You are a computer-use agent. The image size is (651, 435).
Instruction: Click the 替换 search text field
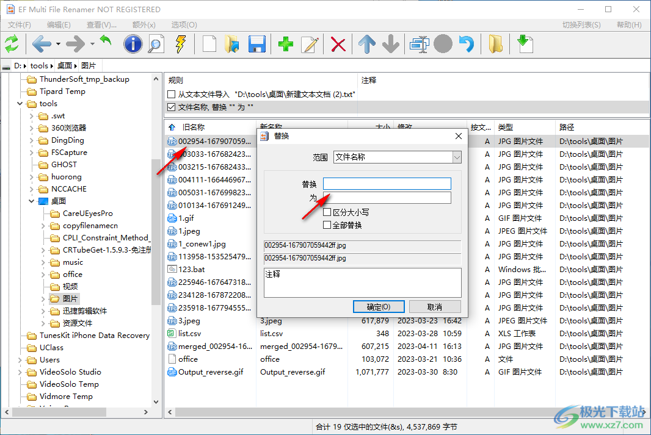387,184
